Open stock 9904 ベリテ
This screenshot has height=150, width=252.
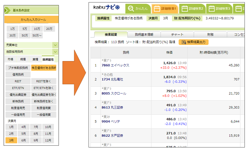point(111,121)
